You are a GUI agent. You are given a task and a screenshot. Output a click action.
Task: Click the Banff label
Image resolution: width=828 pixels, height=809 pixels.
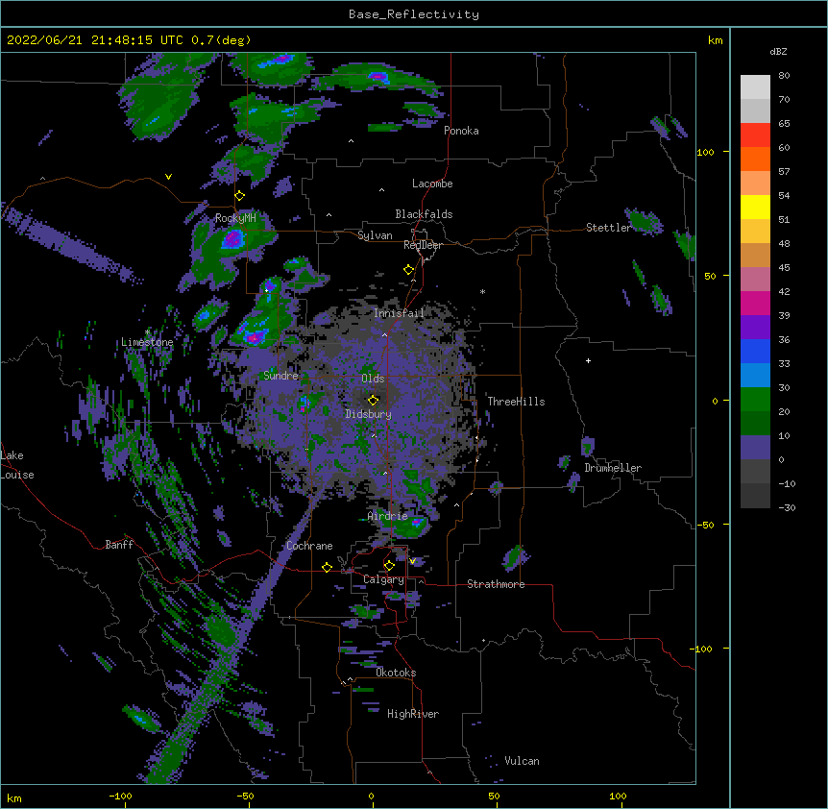pos(119,545)
